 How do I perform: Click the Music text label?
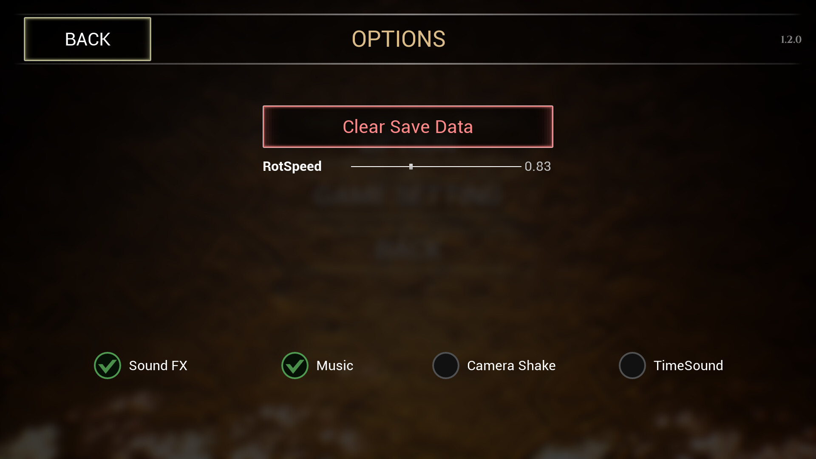tap(335, 365)
